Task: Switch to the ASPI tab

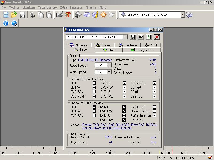Action: point(151,45)
